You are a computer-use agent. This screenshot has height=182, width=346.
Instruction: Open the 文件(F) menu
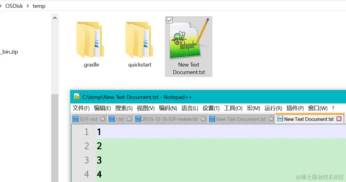(x=81, y=108)
